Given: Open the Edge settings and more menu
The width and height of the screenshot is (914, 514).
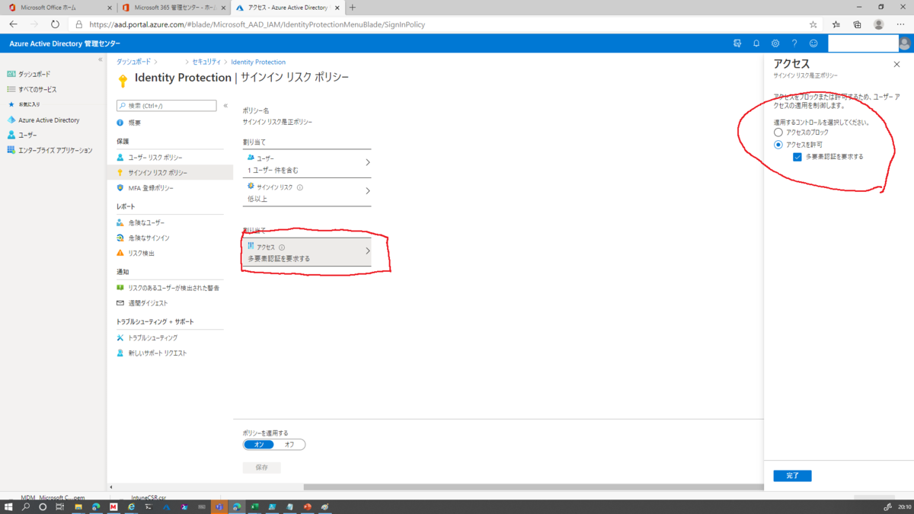Looking at the screenshot, I should 901,24.
